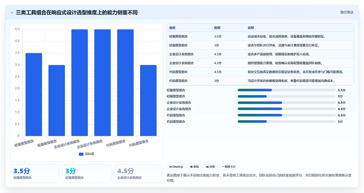Select the 表格 tag
The height and width of the screenshot is (193, 364).
coord(194,167)
